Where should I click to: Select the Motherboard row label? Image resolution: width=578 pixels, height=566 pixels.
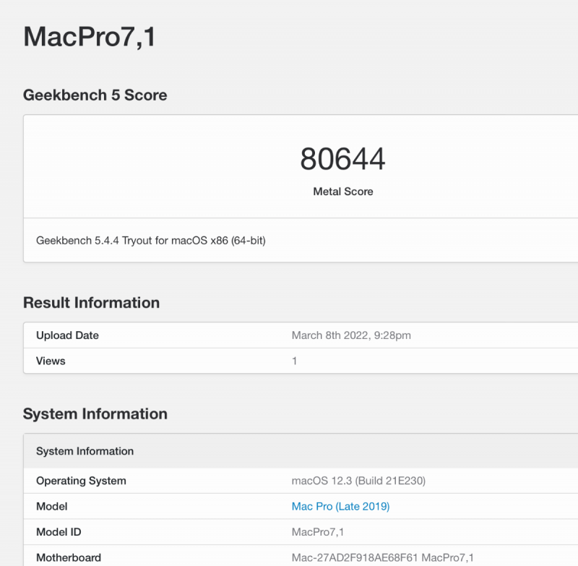click(69, 557)
